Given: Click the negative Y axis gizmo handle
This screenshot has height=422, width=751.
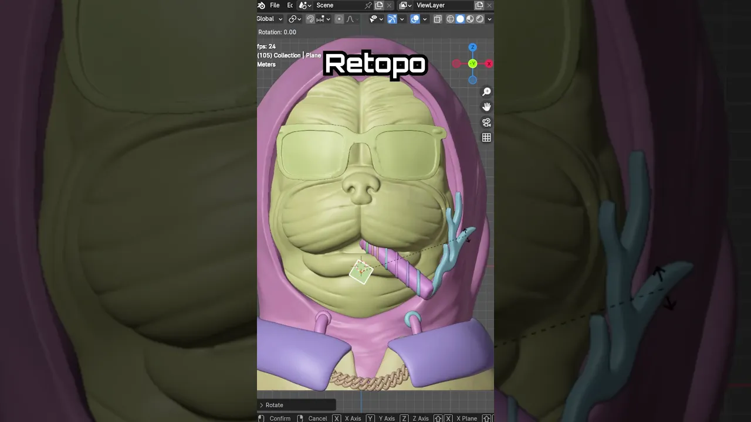Looking at the screenshot, I should 472,64.
